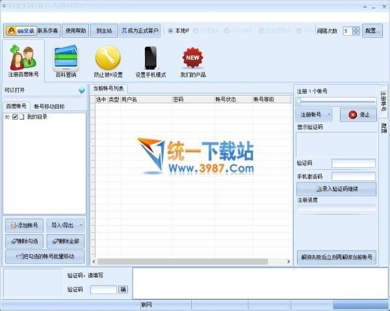Click 添加帐号 button with disk icon
Image resolution: width=390 pixels, height=311 pixels.
[25, 226]
